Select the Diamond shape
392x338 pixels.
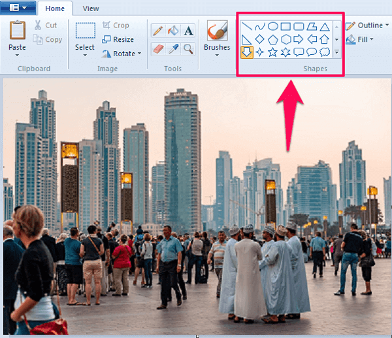tap(260, 39)
